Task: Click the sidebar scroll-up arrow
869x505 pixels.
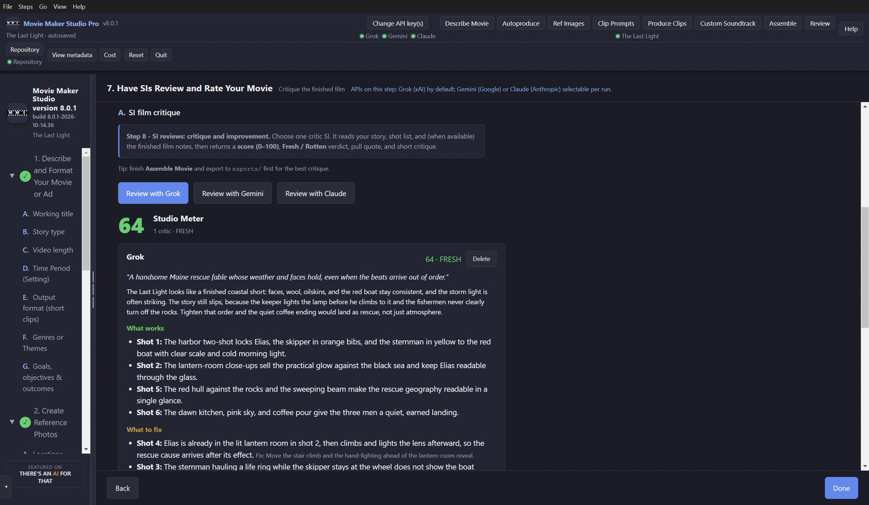Action: [x=86, y=153]
